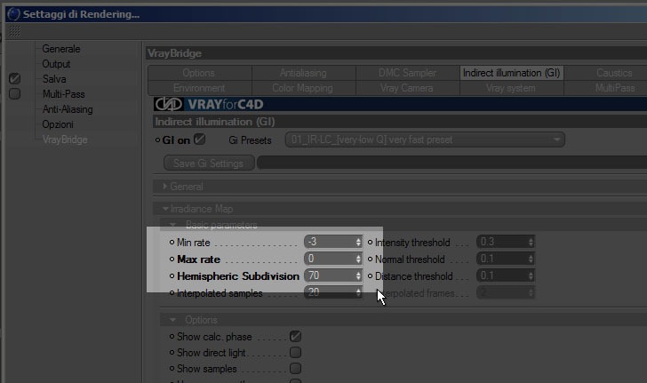Collapse the Options group

(x=173, y=320)
